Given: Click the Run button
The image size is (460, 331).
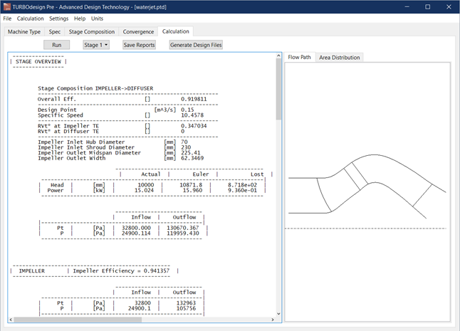Looking at the screenshot, I should pos(57,45).
